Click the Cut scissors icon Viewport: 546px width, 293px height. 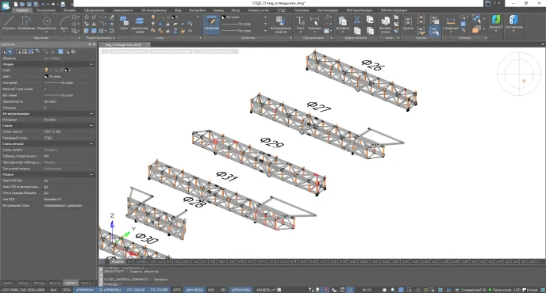357,20
